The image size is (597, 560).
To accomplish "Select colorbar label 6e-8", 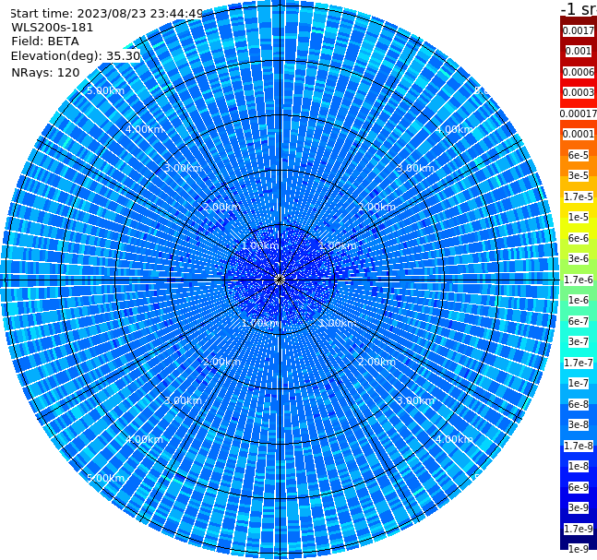I will point(579,404).
